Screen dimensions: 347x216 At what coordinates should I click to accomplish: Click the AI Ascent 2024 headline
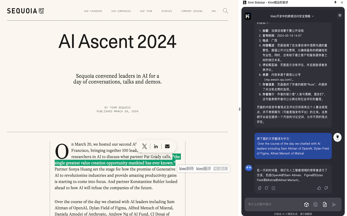(x=117, y=41)
